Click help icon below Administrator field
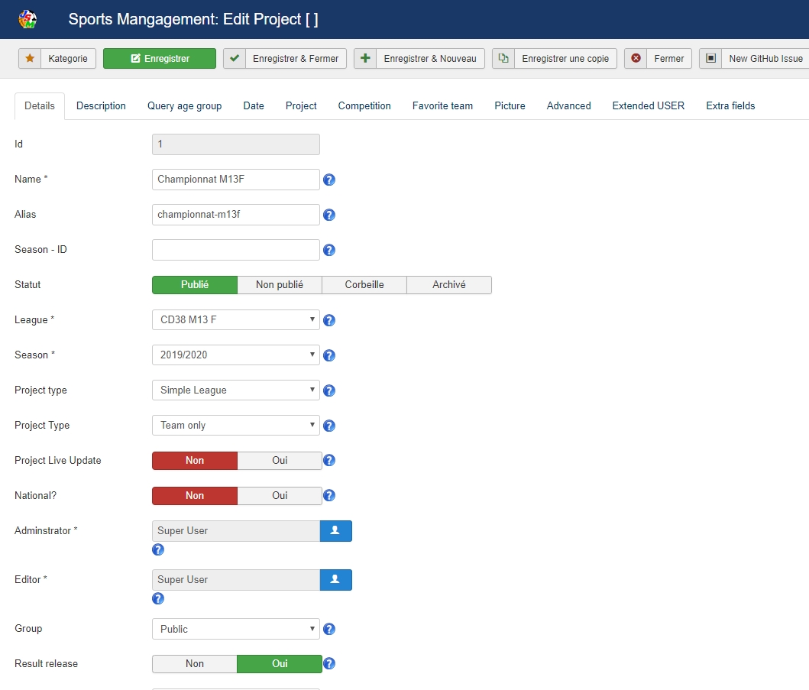Image resolution: width=809 pixels, height=690 pixels. click(x=158, y=549)
